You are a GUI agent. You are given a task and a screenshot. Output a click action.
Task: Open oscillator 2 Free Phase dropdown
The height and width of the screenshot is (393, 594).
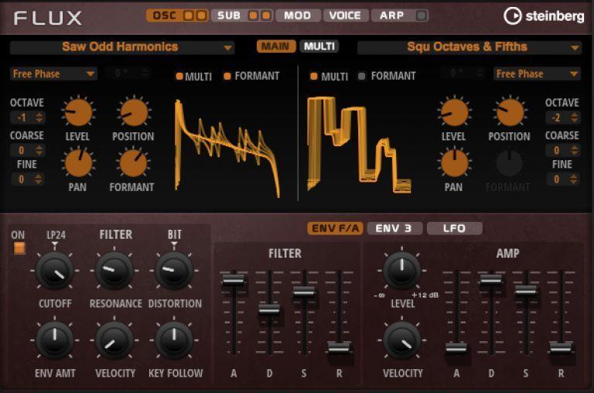[538, 74]
